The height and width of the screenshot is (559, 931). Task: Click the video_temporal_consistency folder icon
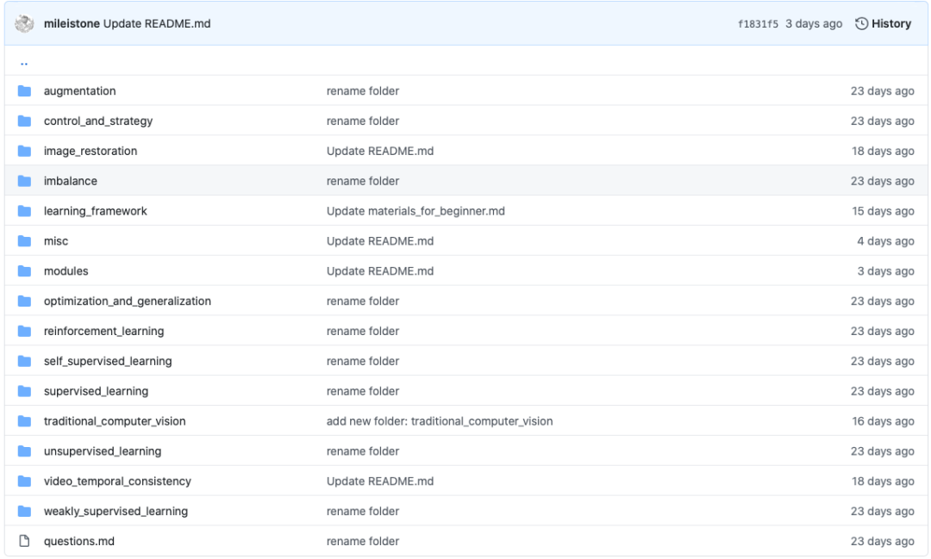coord(24,481)
